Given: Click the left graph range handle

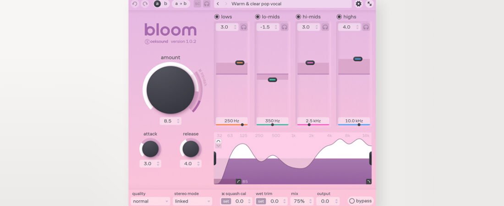Looking at the screenshot, I should (x=215, y=158).
